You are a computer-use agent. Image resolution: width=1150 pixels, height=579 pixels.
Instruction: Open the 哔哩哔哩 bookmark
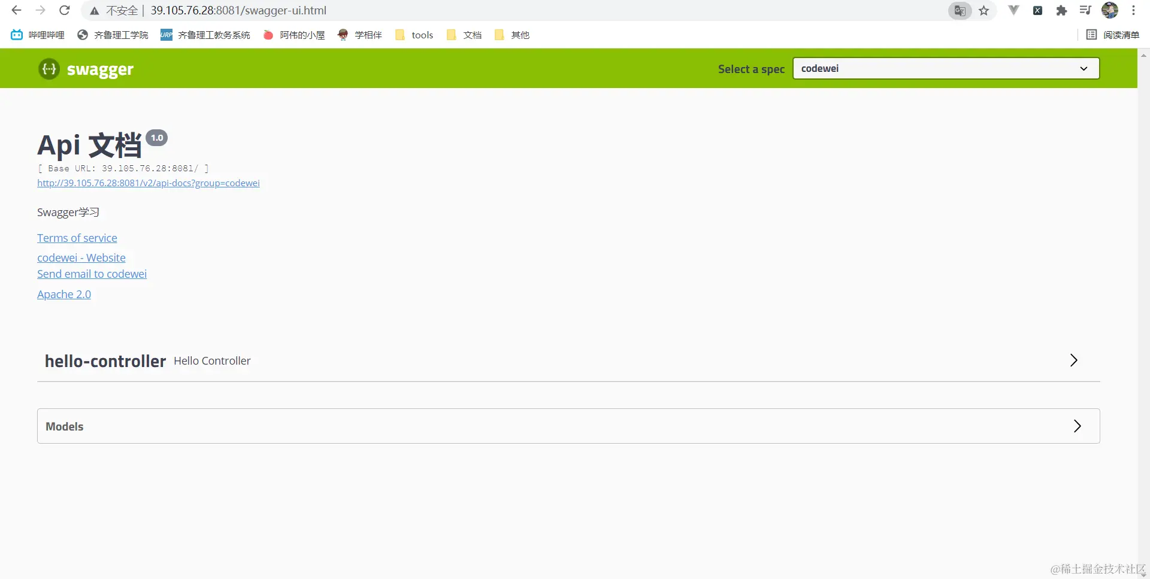38,35
